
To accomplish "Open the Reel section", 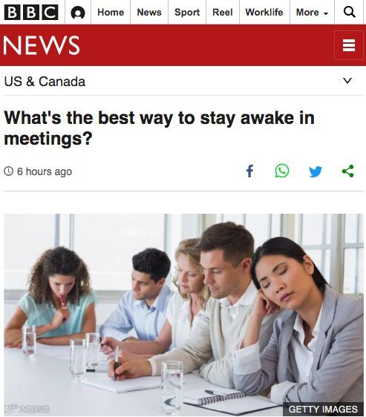I will pos(223,12).
